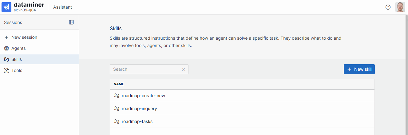Click the Assistant title label
Image resolution: width=408 pixels, height=135 pixels.
[63, 7]
